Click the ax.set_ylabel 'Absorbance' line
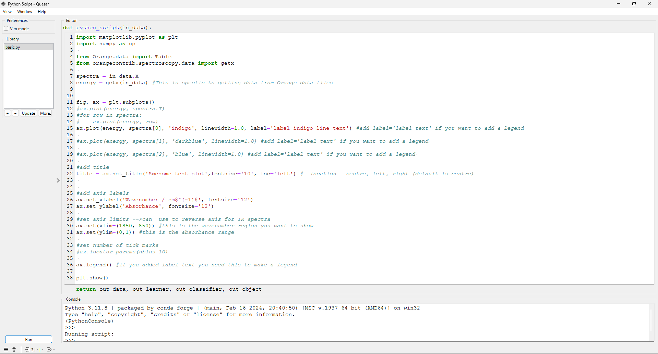Image resolution: width=658 pixels, height=354 pixels. (145, 206)
